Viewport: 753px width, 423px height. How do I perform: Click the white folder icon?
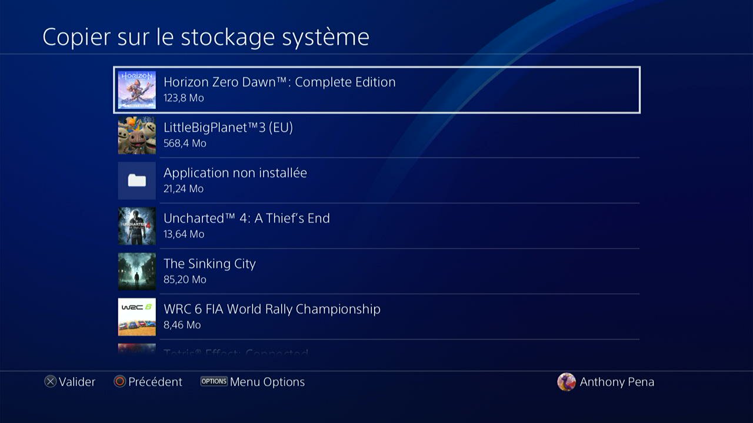pyautogui.click(x=137, y=180)
